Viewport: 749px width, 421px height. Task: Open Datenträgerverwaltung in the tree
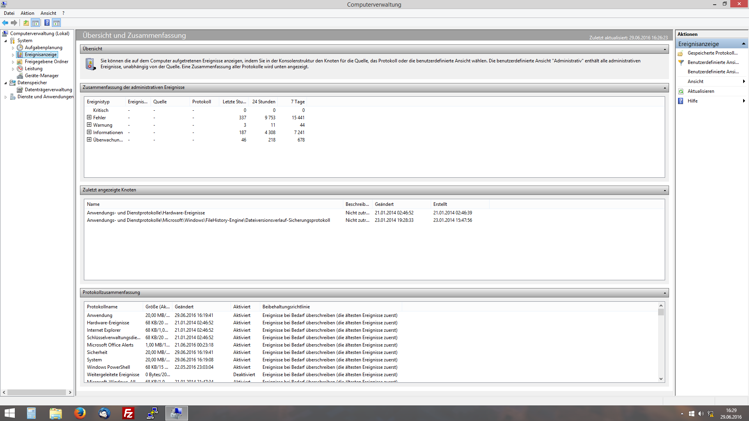(x=48, y=90)
